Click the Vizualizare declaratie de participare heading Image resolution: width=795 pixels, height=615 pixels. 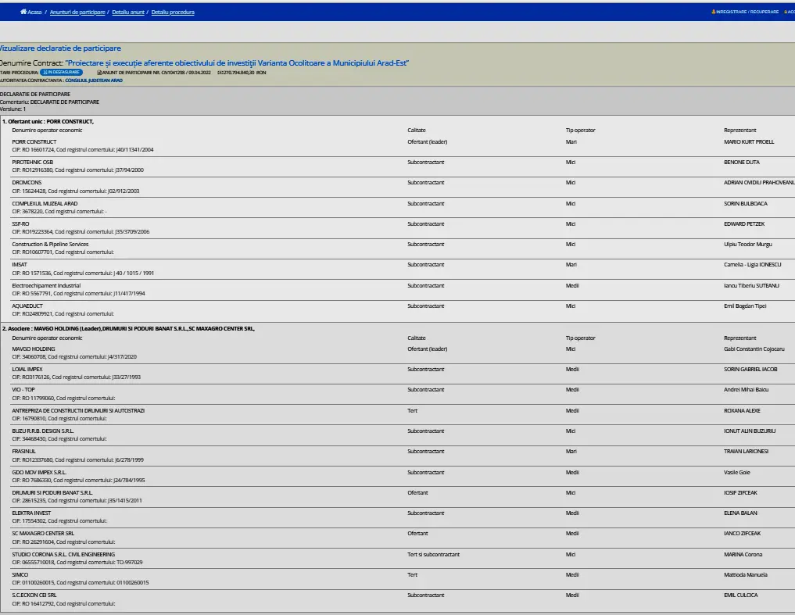click(x=60, y=48)
